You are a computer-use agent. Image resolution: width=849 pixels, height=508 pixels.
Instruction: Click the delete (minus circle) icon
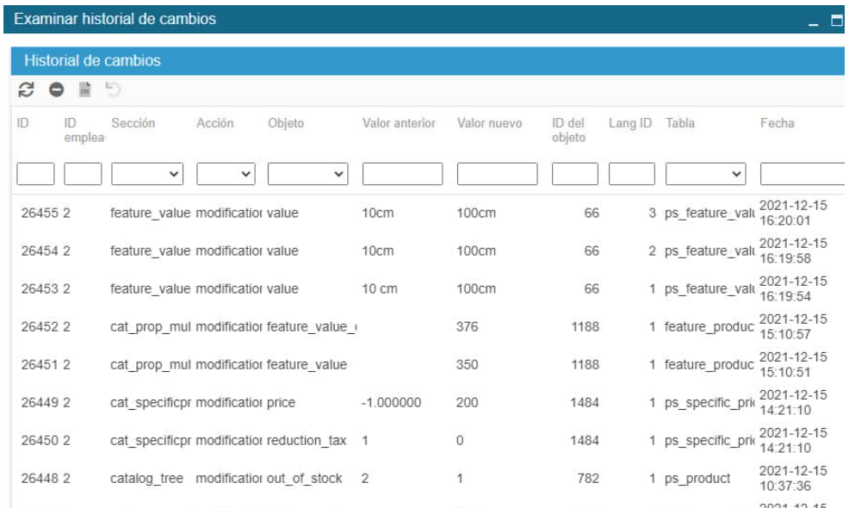pyautogui.click(x=54, y=90)
